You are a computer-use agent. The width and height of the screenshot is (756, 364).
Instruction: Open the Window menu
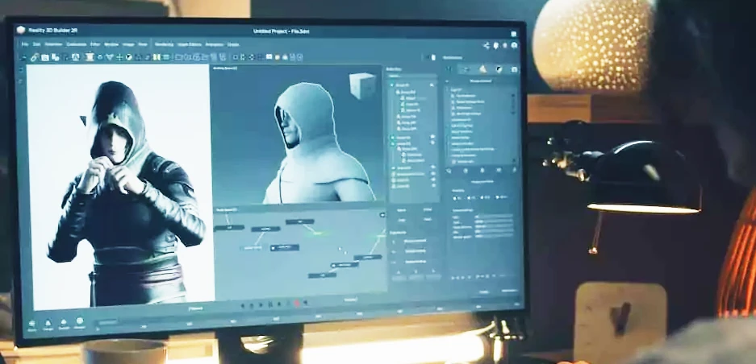[111, 43]
